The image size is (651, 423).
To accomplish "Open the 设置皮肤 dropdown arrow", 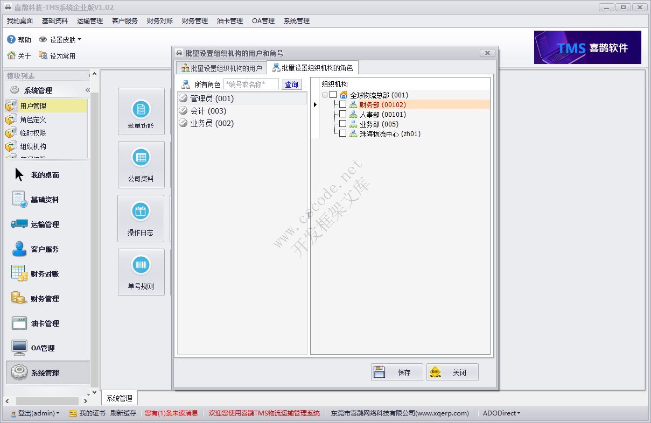I will (79, 39).
